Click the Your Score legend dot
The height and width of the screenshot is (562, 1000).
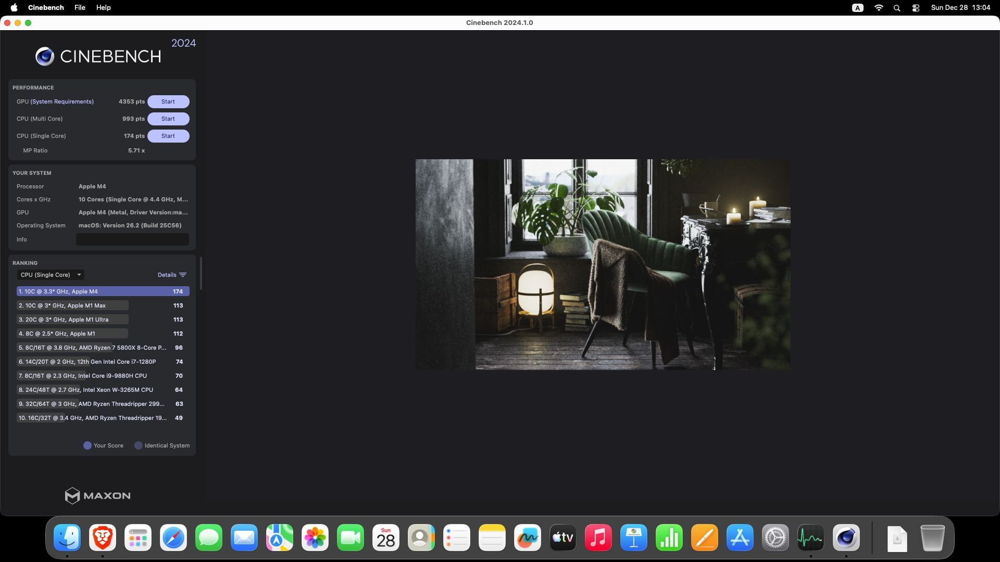[87, 445]
